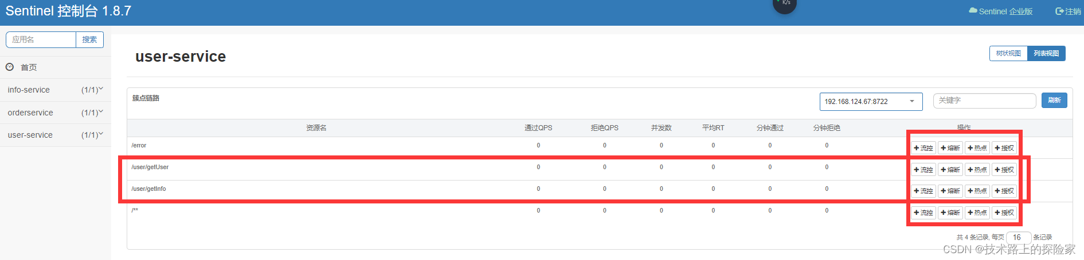Expand the user-service chevron
The height and width of the screenshot is (260, 1084).
[101, 134]
